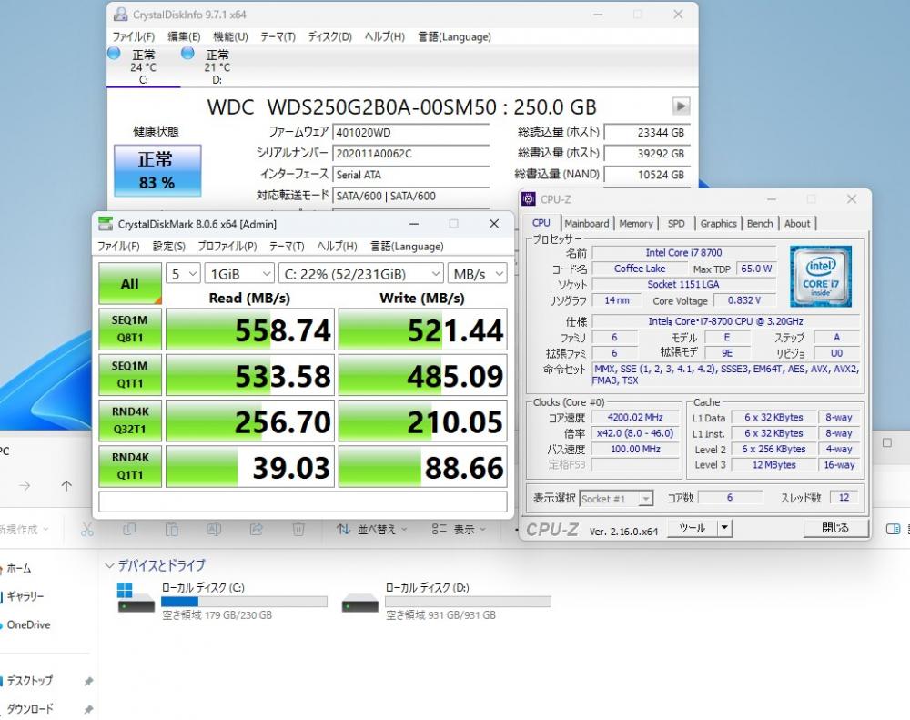Click the up arrow navigation button in Explorer

pyautogui.click(x=66, y=485)
